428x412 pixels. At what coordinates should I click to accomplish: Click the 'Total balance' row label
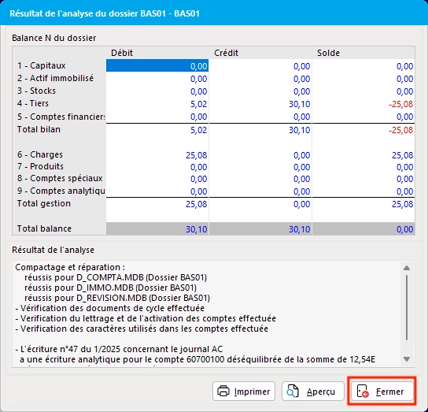click(x=44, y=228)
